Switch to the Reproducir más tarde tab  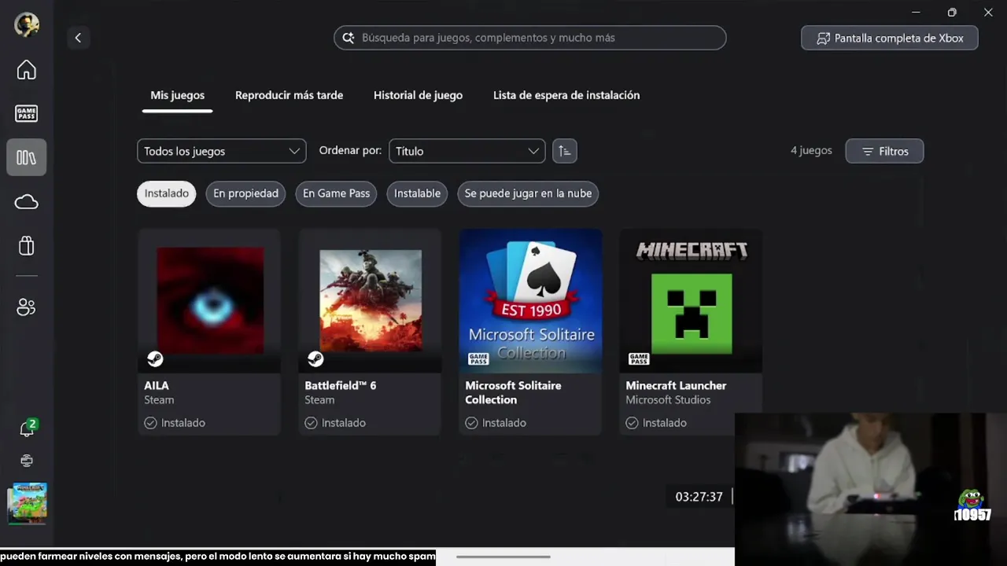click(x=289, y=95)
